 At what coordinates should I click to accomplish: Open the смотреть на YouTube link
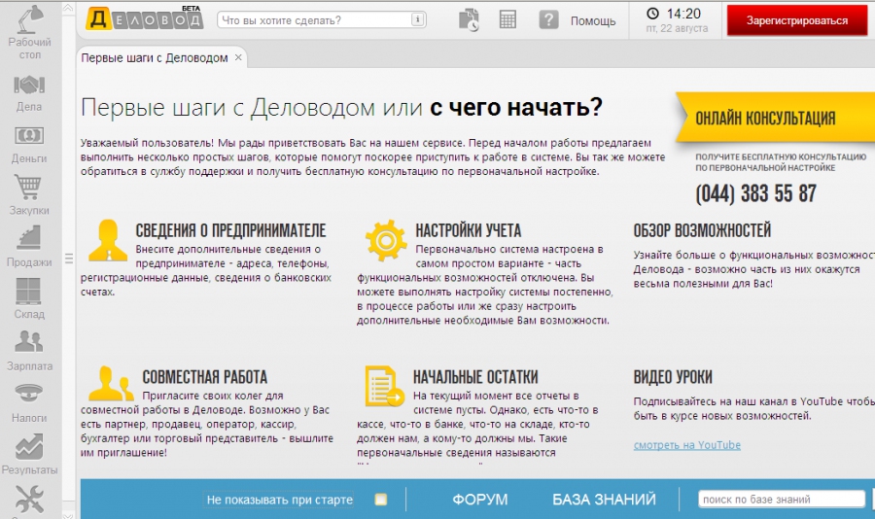[687, 445]
